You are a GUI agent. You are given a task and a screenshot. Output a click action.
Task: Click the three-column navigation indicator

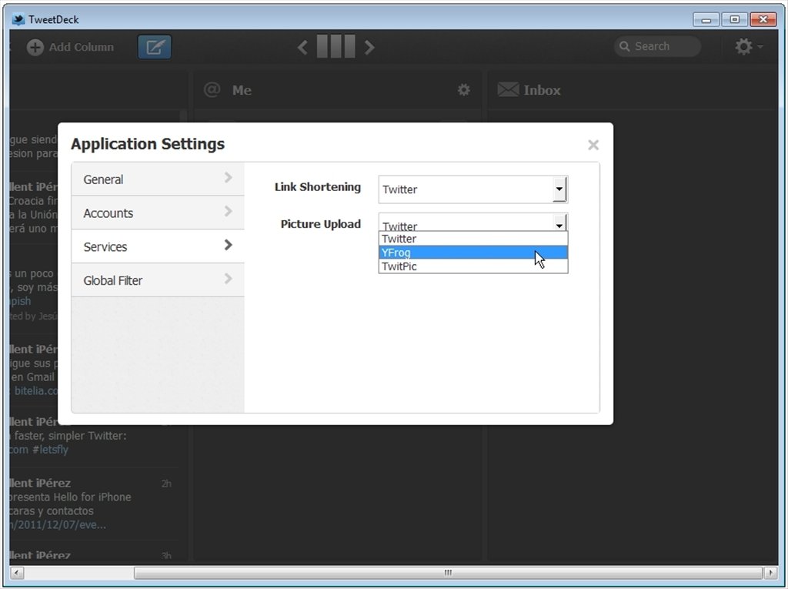[336, 47]
